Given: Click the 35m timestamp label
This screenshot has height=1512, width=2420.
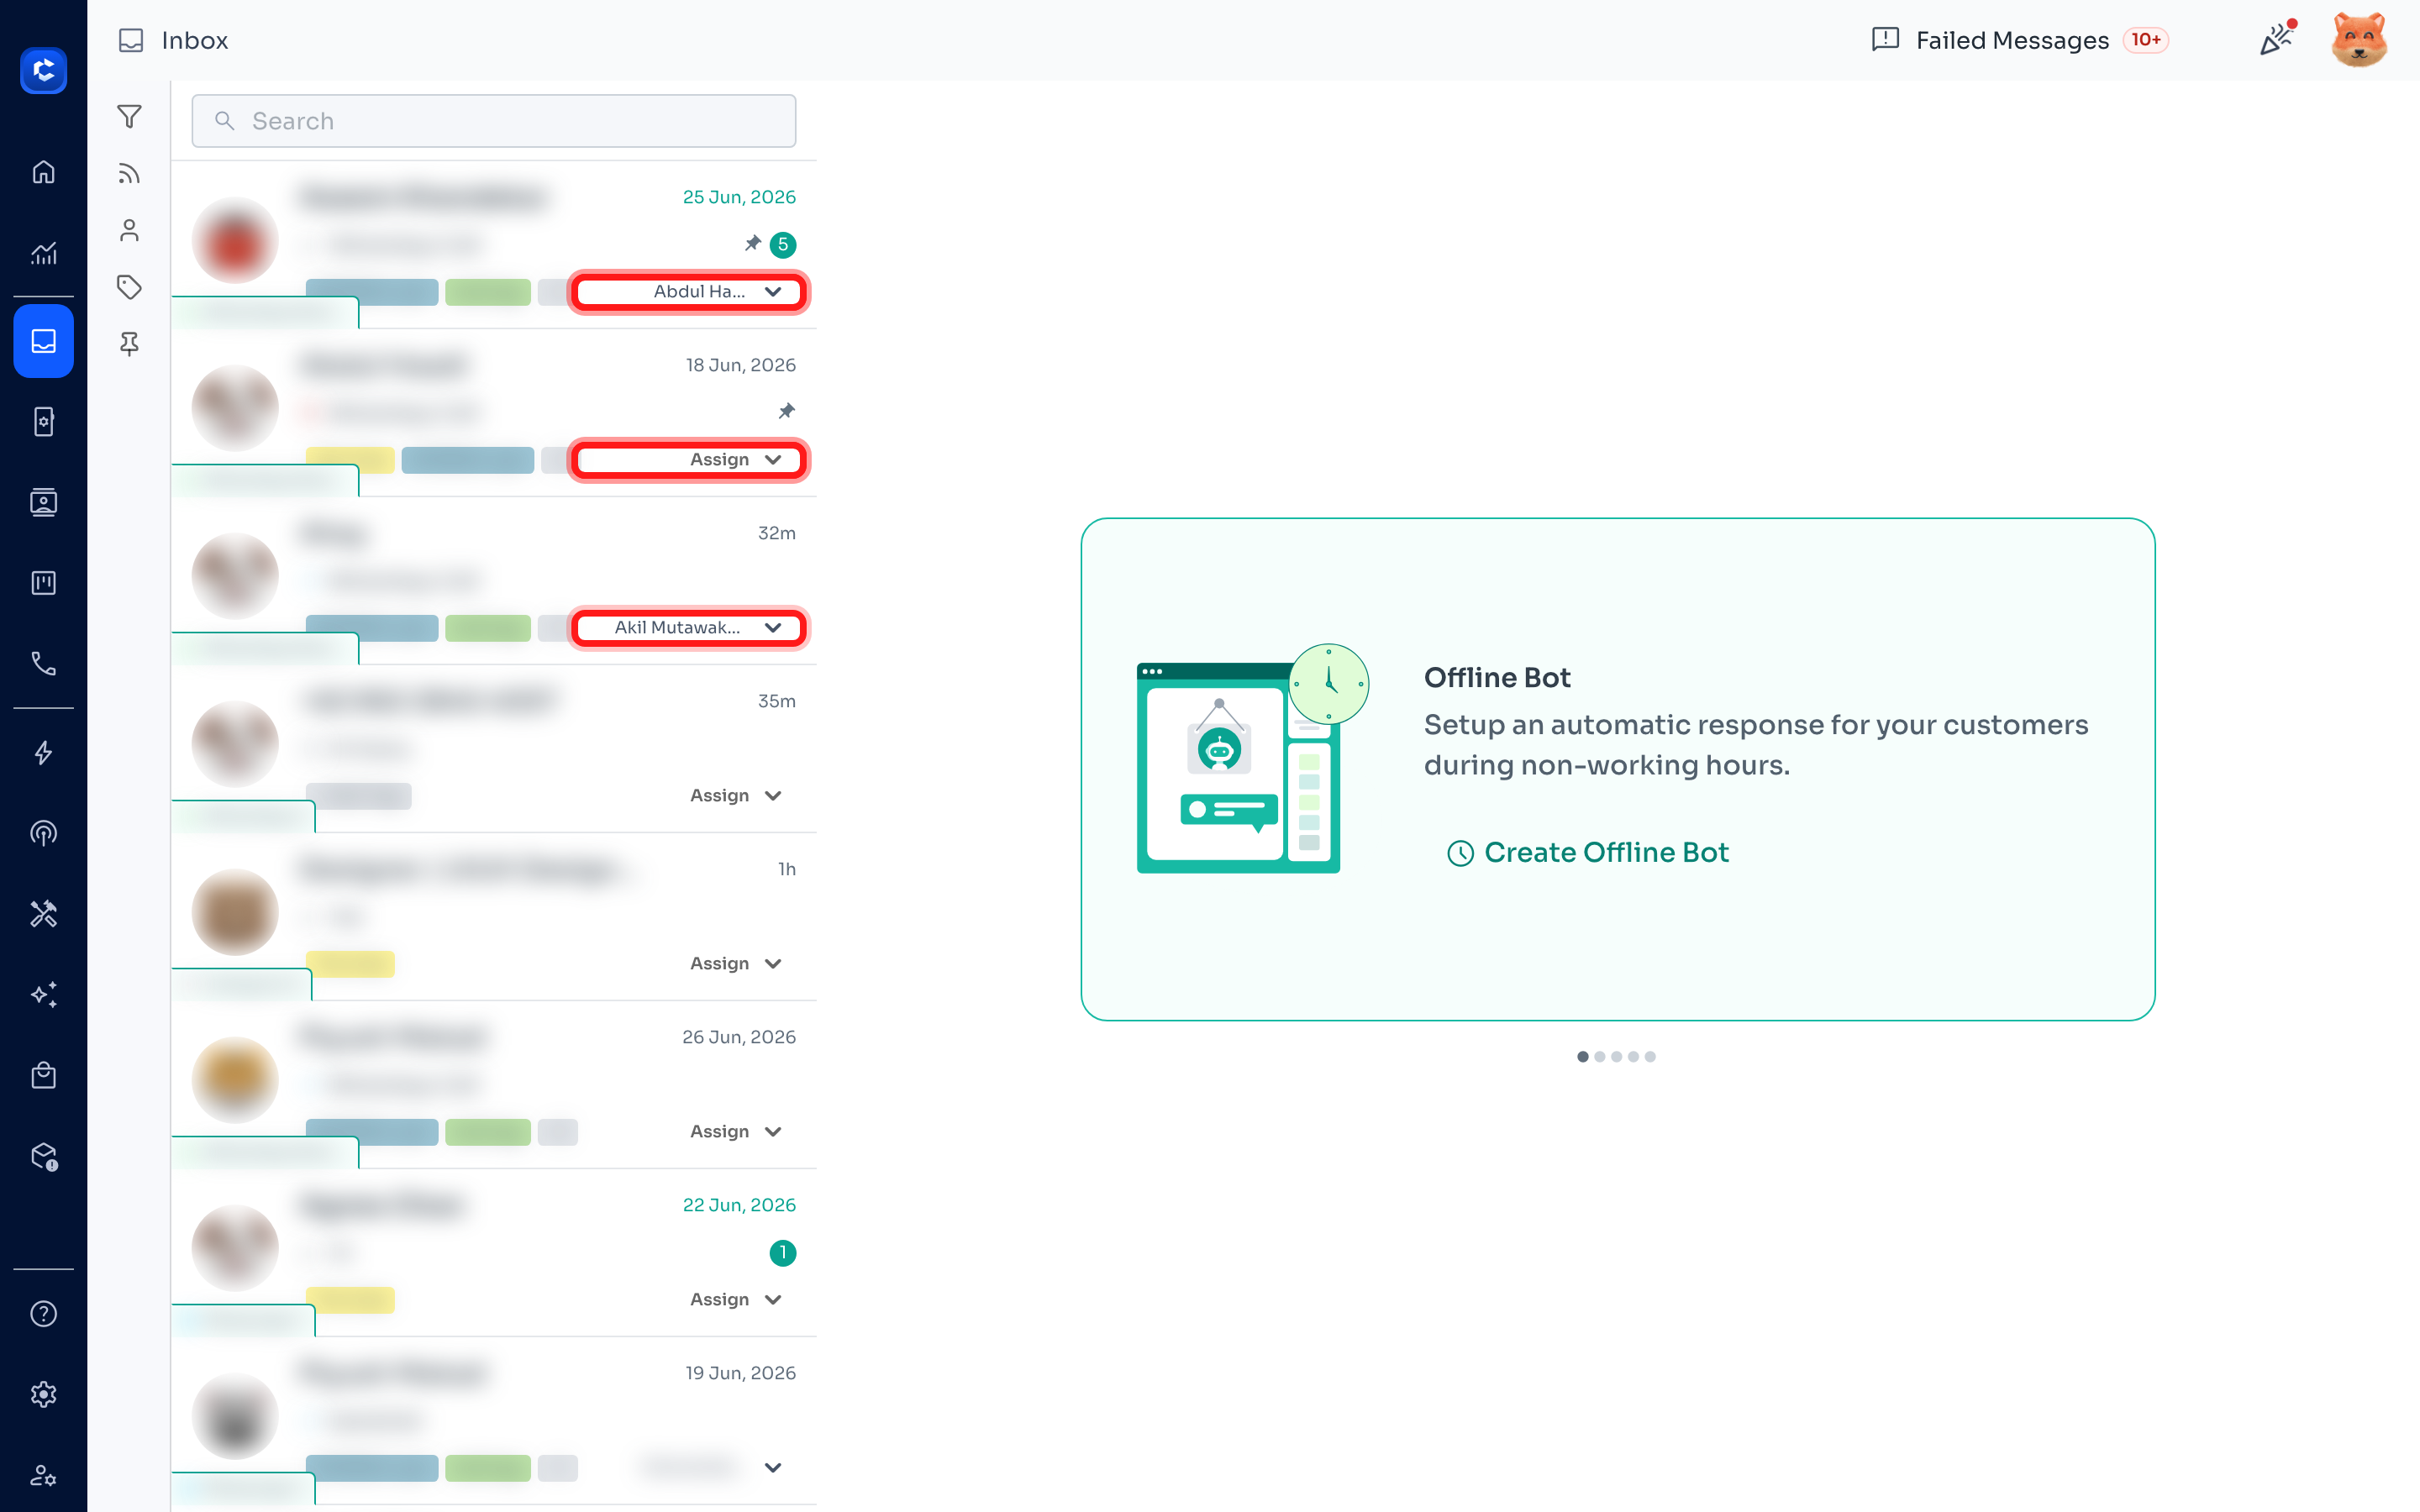Looking at the screenshot, I should coord(777,701).
